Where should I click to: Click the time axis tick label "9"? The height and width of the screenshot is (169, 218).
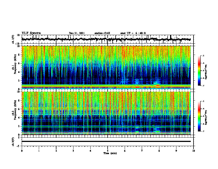[x=176, y=151]
